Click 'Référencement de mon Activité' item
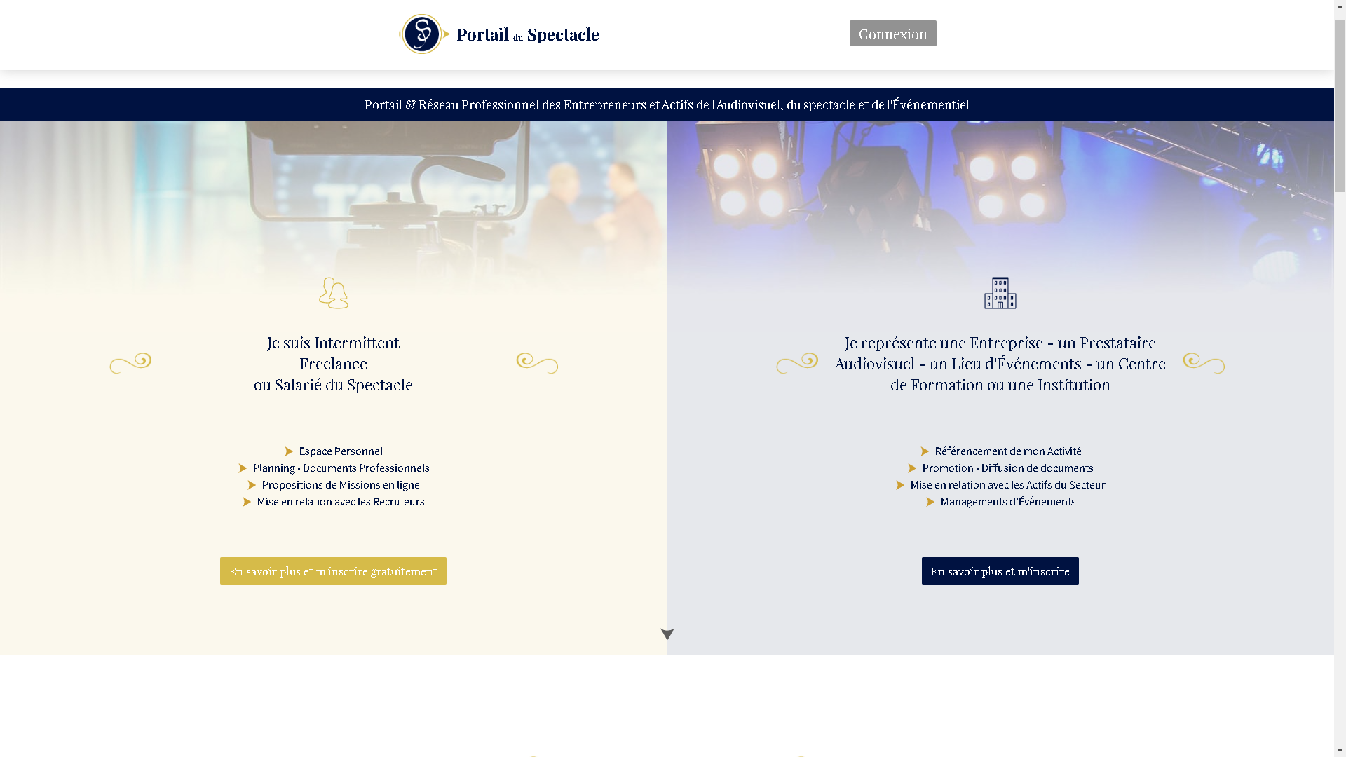1346x757 pixels. (1008, 451)
